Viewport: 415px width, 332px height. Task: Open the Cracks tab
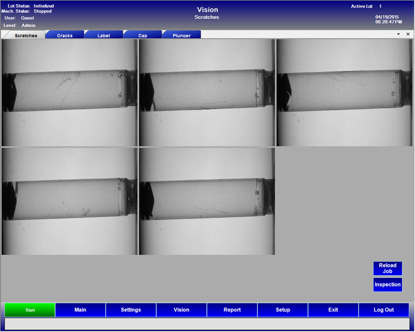65,36
